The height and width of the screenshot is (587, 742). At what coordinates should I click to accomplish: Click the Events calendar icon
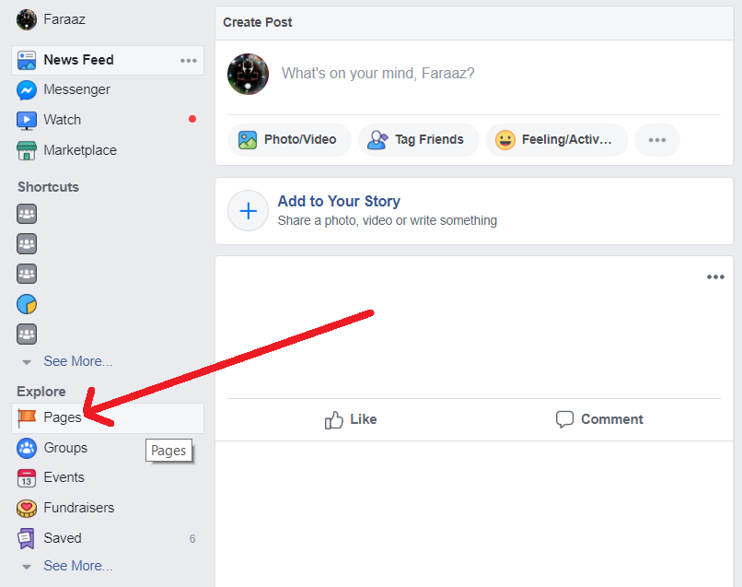click(x=27, y=478)
